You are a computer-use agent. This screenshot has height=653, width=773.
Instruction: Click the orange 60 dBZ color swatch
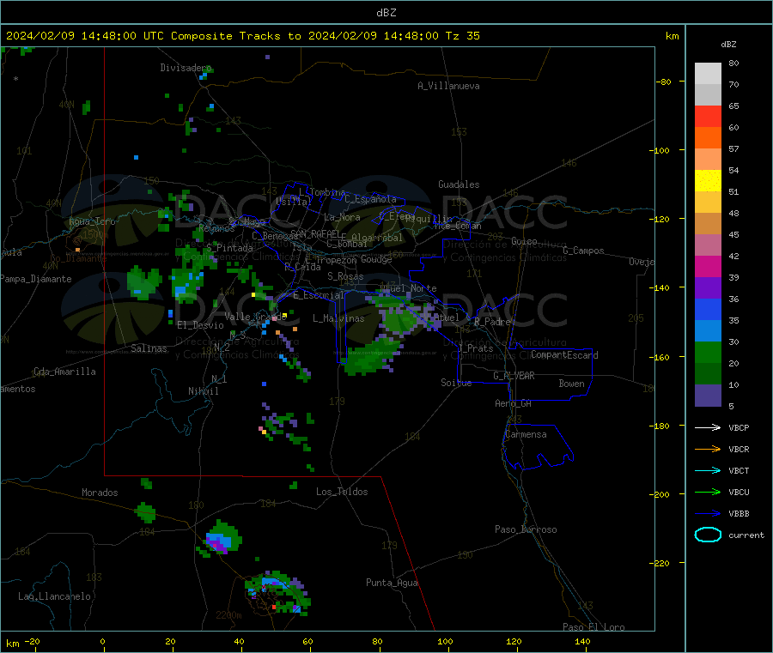(708, 138)
